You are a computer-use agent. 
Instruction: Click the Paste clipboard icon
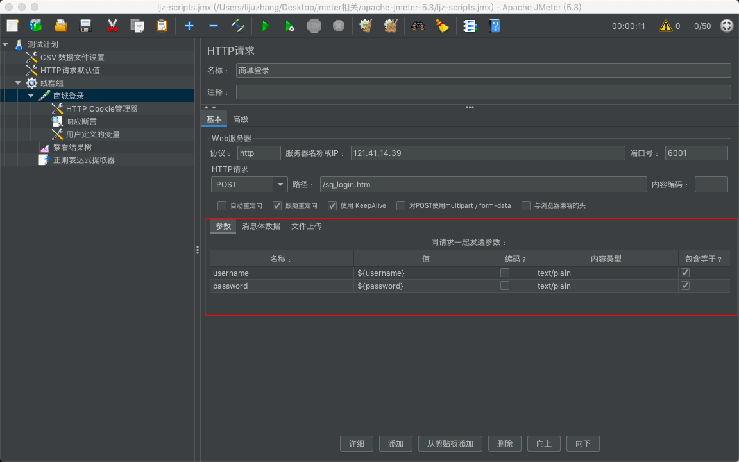coord(162,26)
